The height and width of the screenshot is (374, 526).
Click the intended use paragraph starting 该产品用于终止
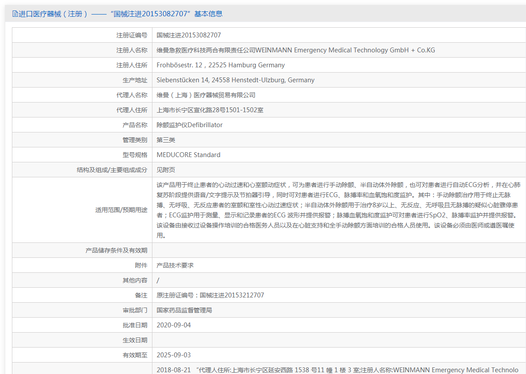(339, 210)
